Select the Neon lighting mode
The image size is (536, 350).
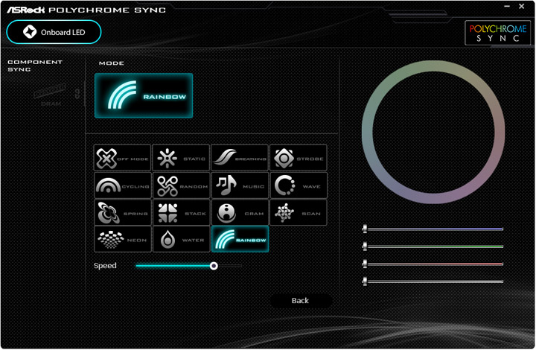pos(122,239)
